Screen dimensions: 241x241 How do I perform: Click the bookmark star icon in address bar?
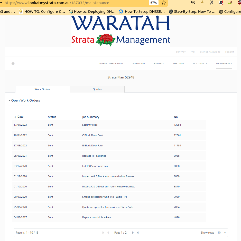164,3
